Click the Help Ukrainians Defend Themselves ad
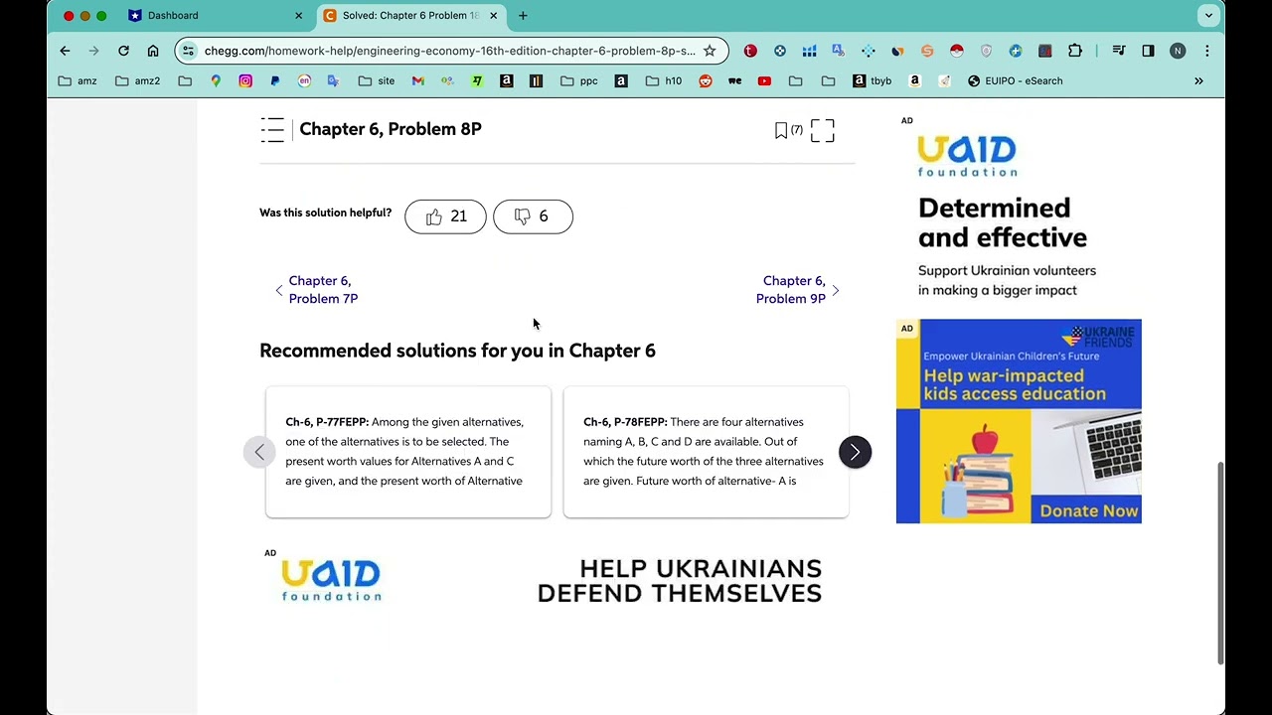Image resolution: width=1272 pixels, height=715 pixels. 556,582
